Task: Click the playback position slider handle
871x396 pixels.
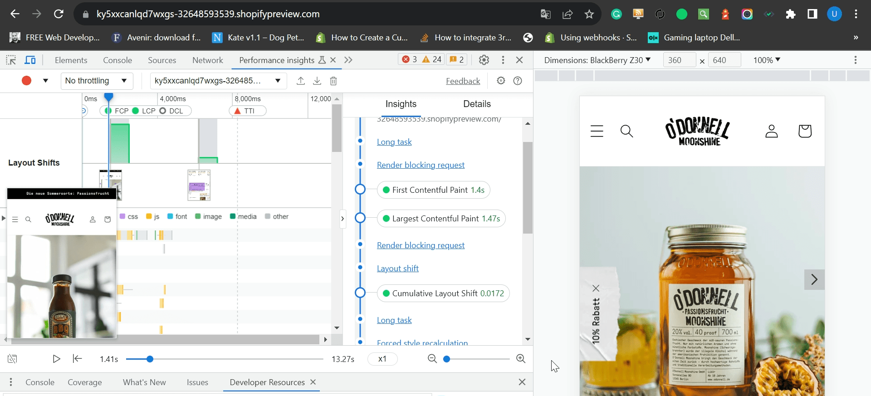Action: click(150, 359)
